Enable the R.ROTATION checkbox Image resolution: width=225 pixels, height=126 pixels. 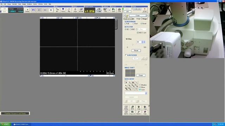tap(126, 55)
